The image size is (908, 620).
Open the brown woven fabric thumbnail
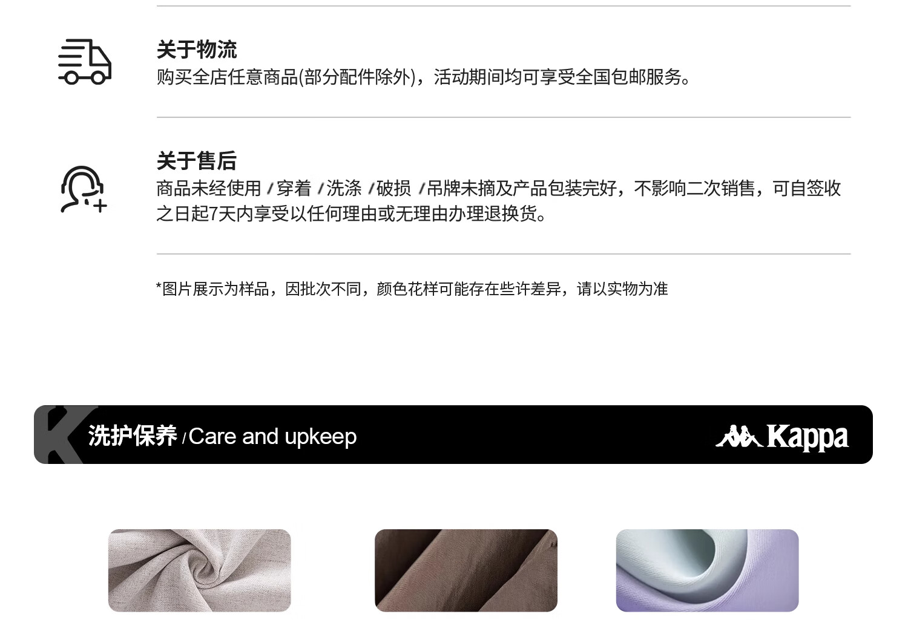[466, 570]
